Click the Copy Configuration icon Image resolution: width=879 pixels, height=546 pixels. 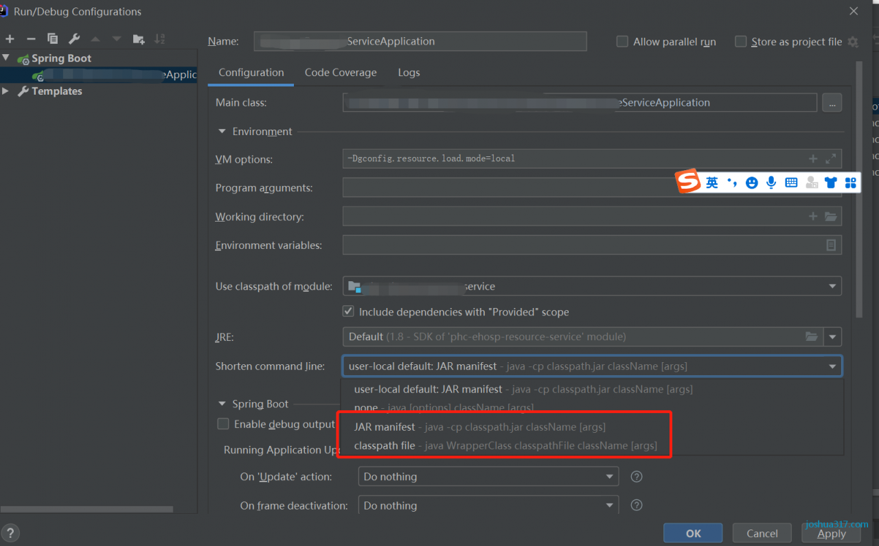coord(52,39)
